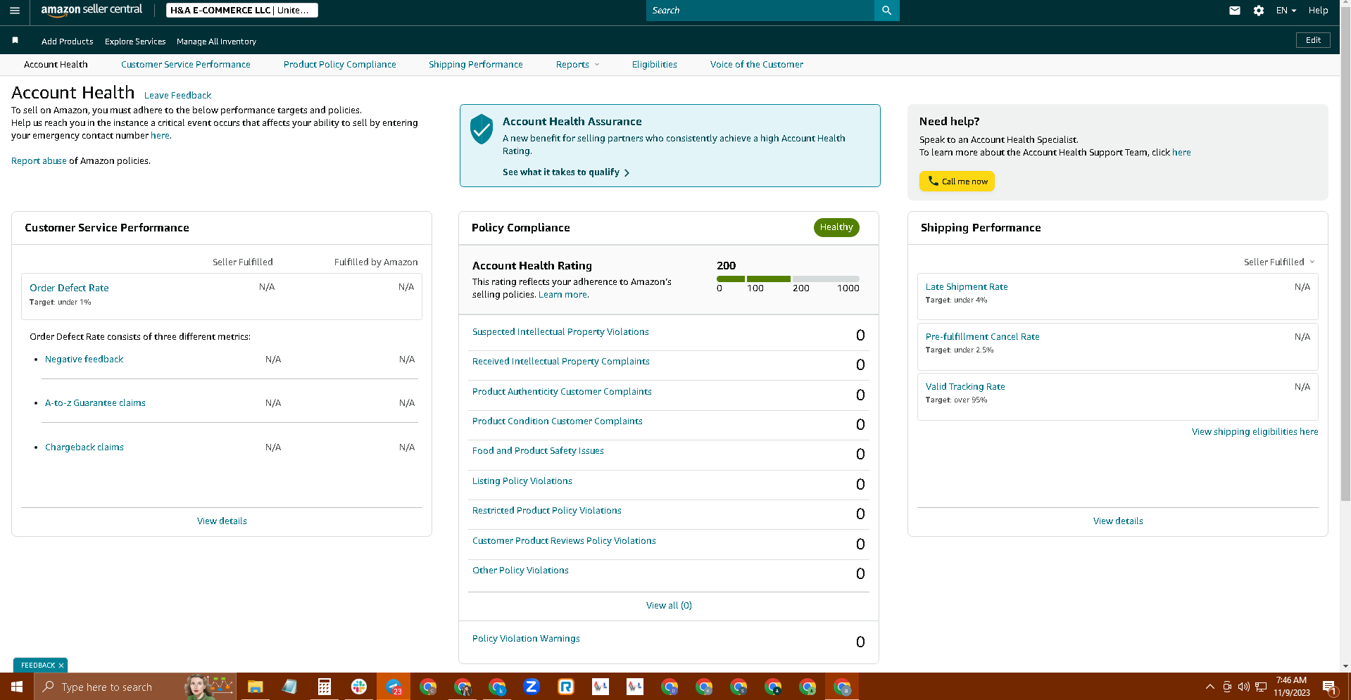Click the Report abuse link
The height and width of the screenshot is (700, 1351).
39,161
